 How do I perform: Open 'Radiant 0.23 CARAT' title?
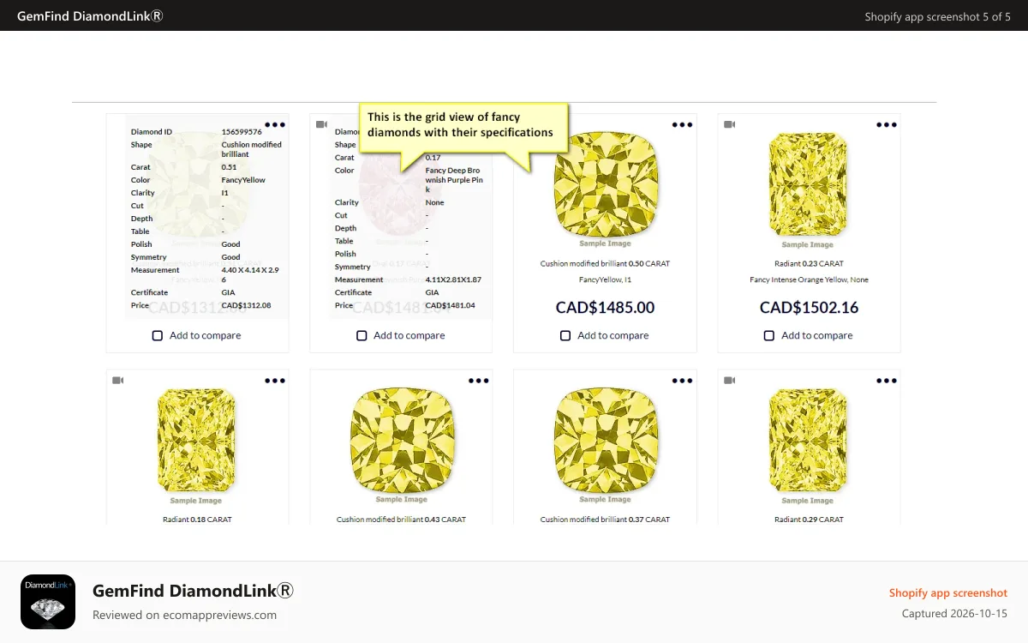coord(809,264)
